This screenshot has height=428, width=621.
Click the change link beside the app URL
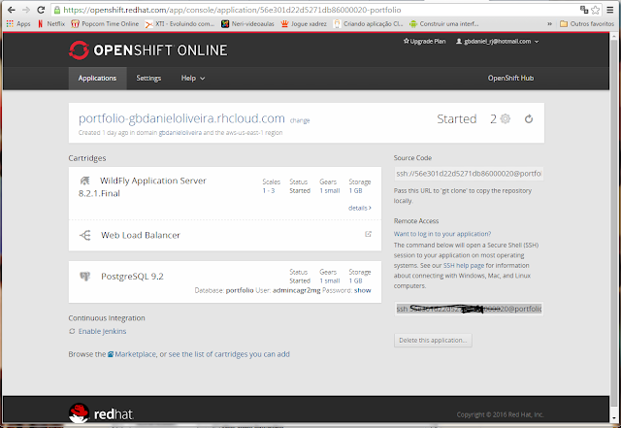[x=300, y=120]
